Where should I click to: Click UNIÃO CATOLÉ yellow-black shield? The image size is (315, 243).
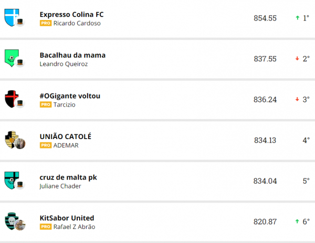pyautogui.click(x=10, y=139)
